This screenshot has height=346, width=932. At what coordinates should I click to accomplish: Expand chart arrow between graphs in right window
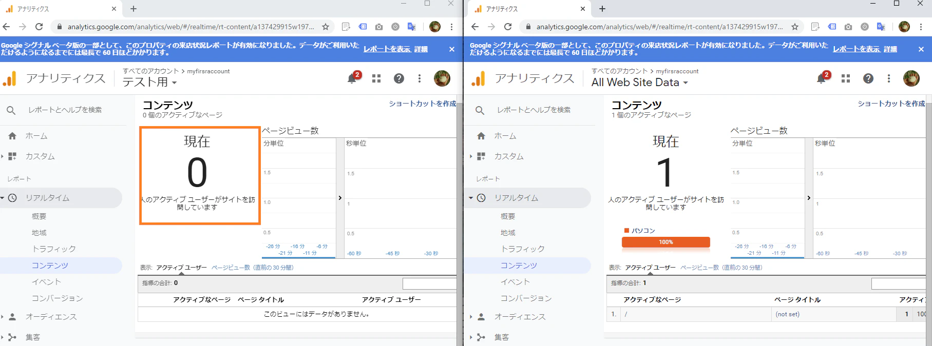pos(809,198)
